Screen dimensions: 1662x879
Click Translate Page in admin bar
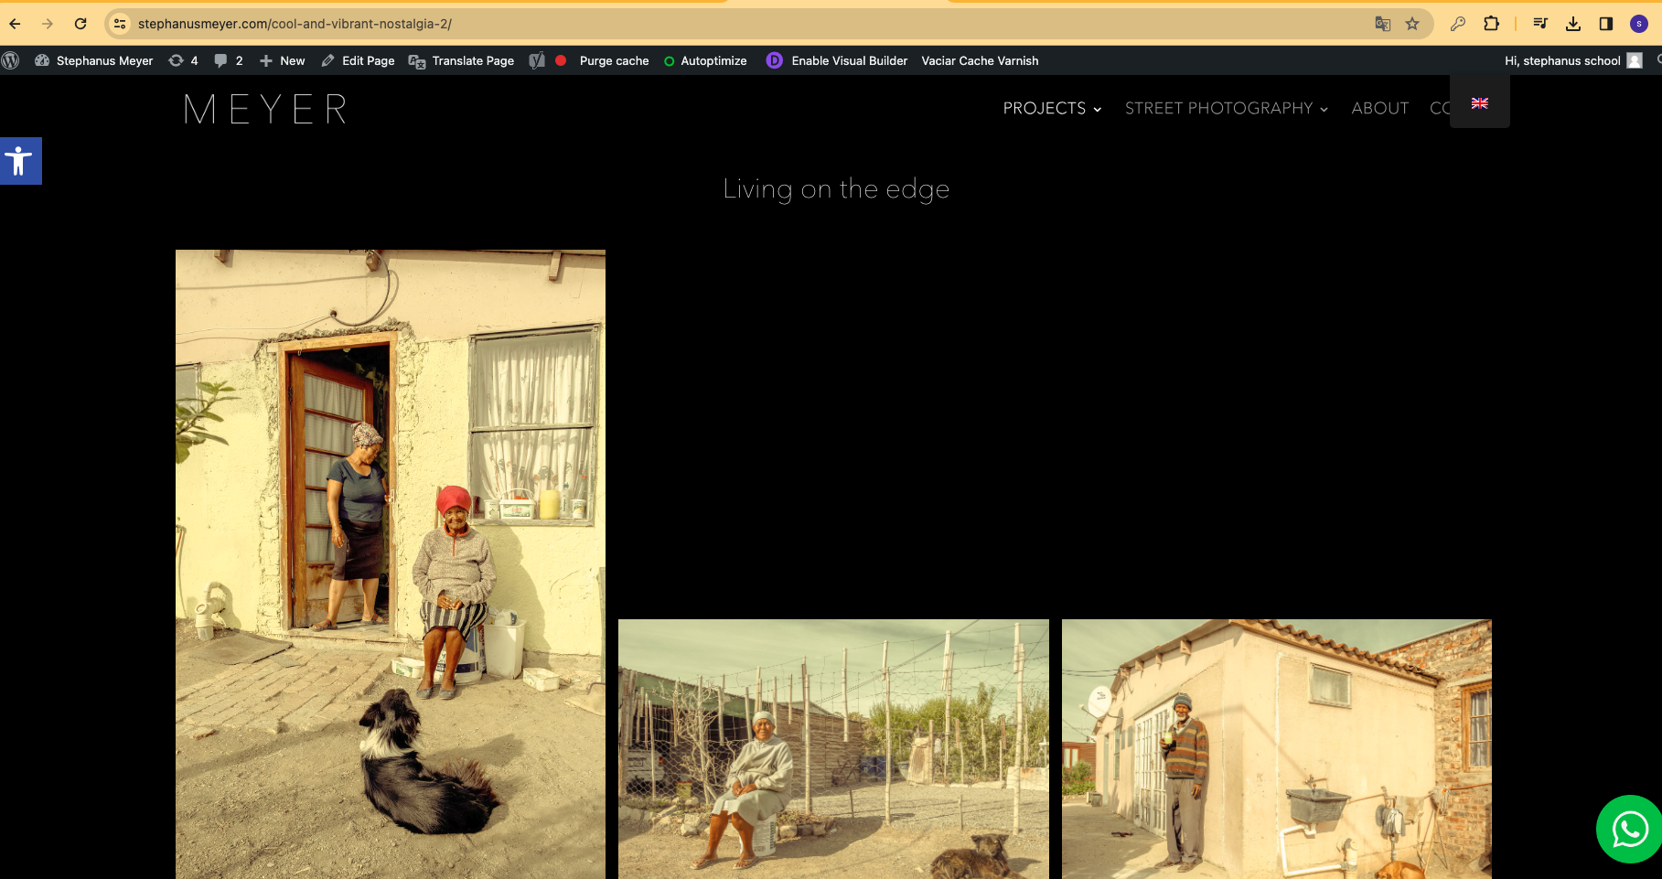(x=461, y=60)
